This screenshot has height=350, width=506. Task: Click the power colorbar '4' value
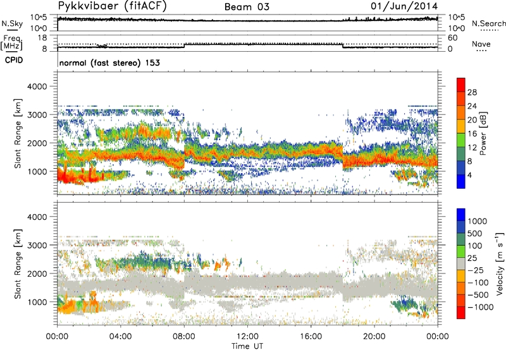coord(469,175)
